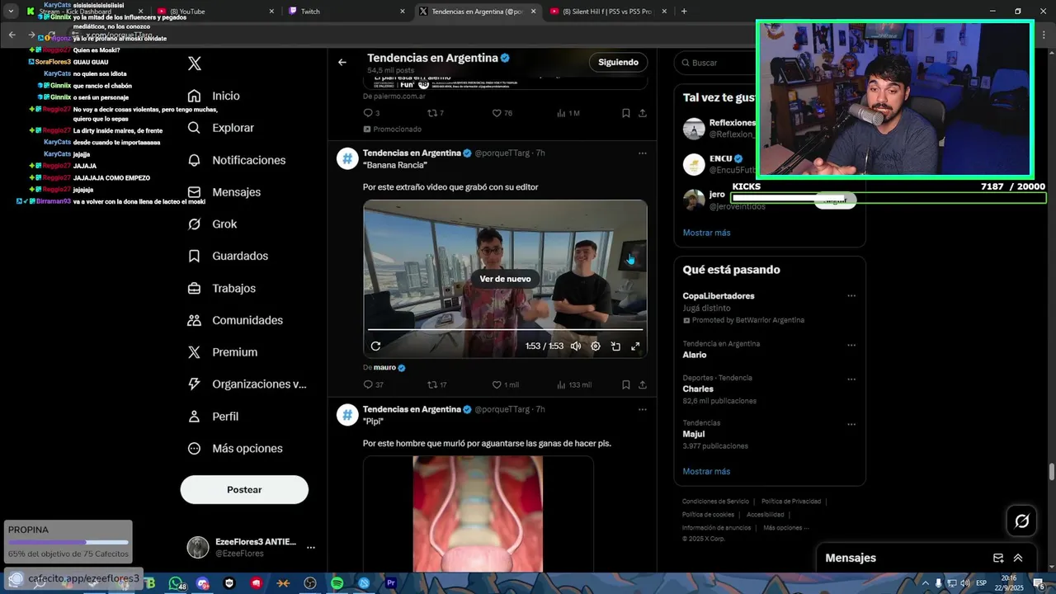Screen dimensions: 1056x594
Task: Toggle picture-in-picture for the video
Action: pos(615,346)
